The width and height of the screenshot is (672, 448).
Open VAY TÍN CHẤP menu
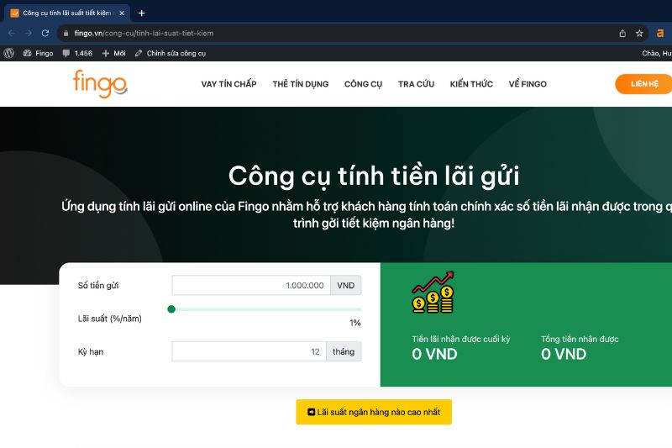point(228,84)
